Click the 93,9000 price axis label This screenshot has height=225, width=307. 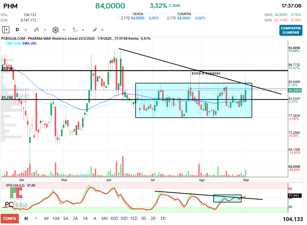(294, 48)
